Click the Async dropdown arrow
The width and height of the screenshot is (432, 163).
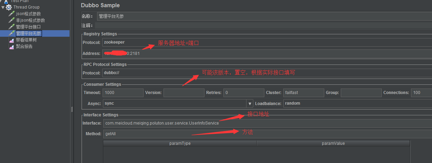click(x=250, y=104)
